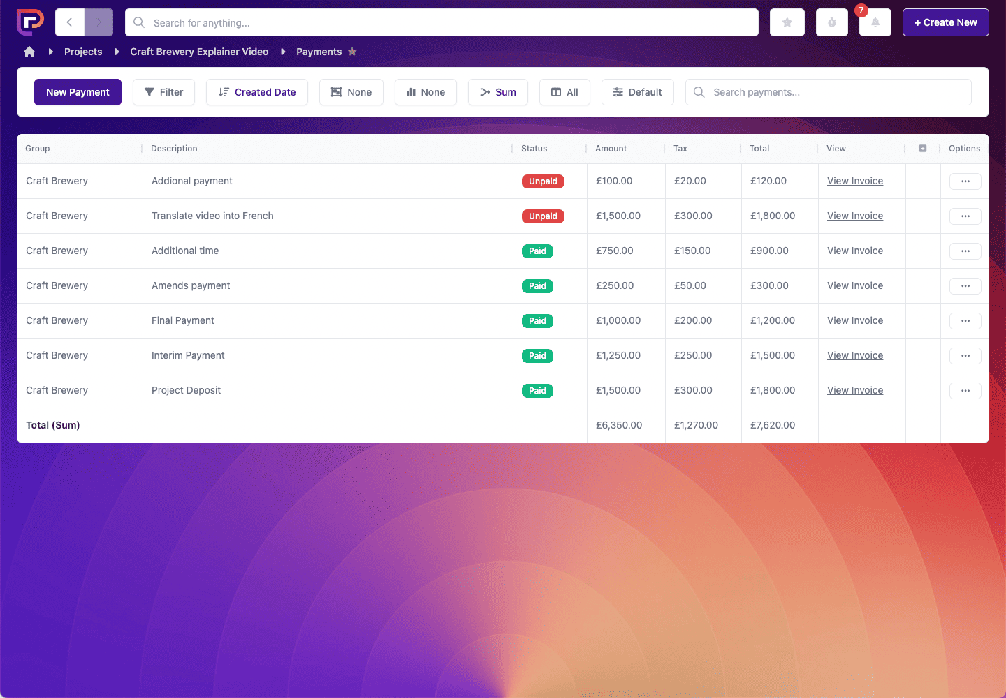Image resolution: width=1006 pixels, height=698 pixels.
Task: Click the app logo in top-left corner
Action: [x=30, y=22]
